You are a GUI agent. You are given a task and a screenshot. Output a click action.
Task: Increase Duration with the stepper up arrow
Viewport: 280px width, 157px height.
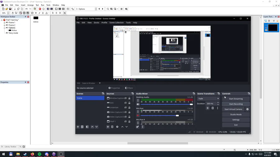click(218, 102)
